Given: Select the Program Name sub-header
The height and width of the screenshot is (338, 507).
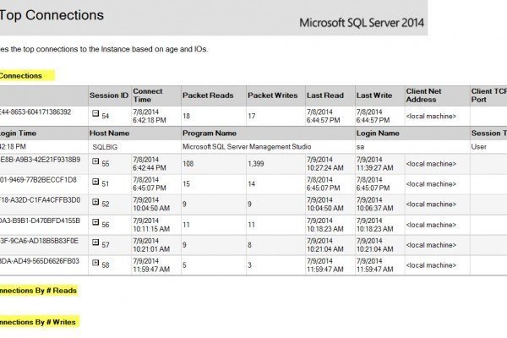Looking at the screenshot, I should click(x=210, y=134).
